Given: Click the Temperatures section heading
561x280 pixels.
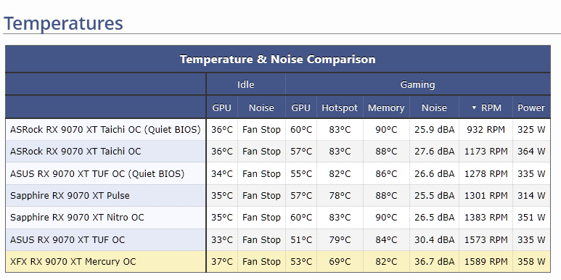Looking at the screenshot, I should click(x=63, y=23).
